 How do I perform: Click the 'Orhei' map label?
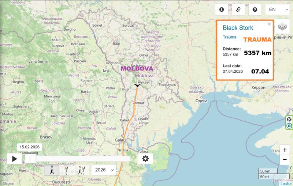pyautogui.click(x=144, y=55)
